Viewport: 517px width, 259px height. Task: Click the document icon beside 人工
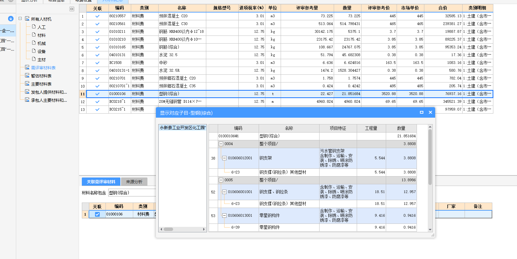coord(33,27)
